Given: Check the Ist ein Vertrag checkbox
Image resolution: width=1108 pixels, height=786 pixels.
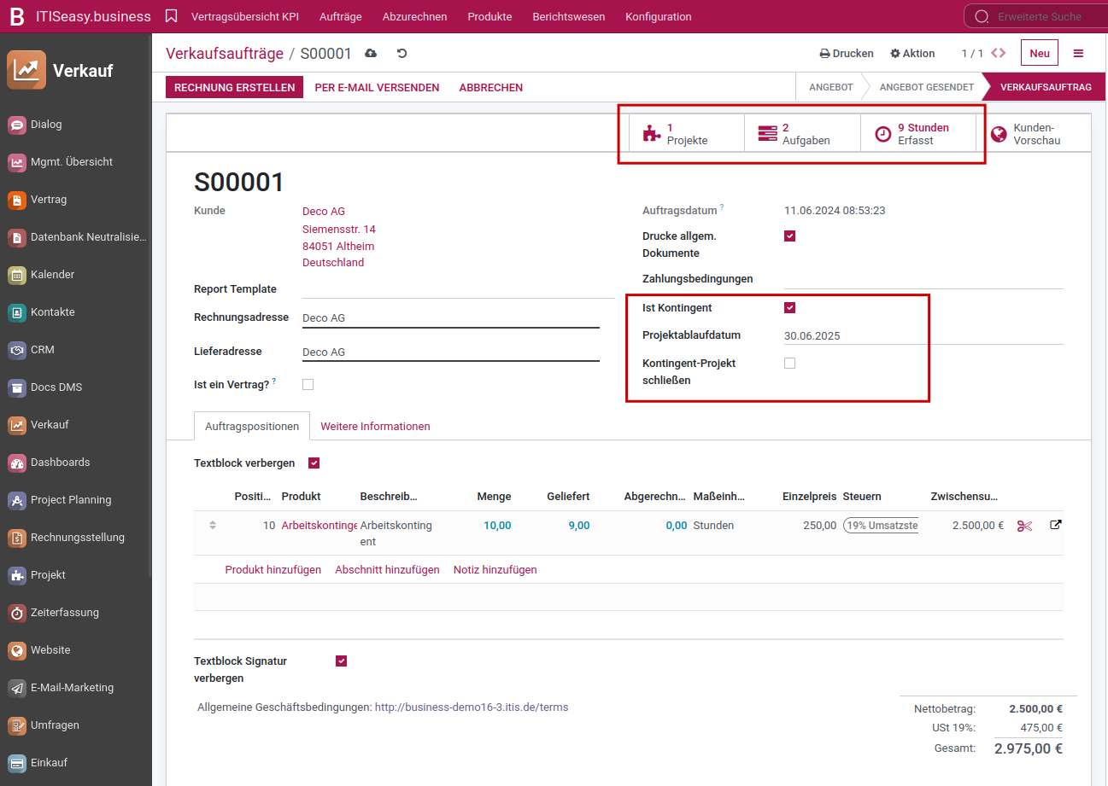Looking at the screenshot, I should point(308,385).
